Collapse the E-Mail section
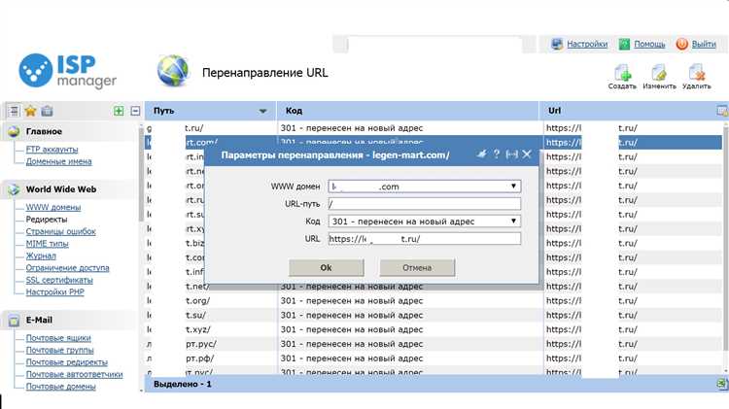This screenshot has width=729, height=409. [39, 320]
